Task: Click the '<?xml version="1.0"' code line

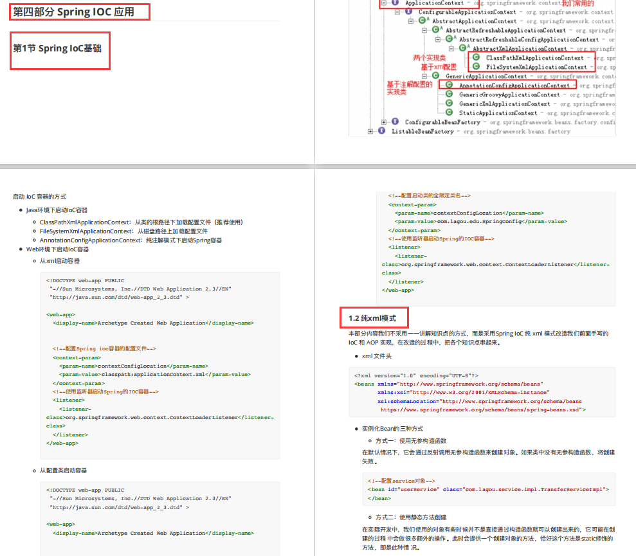Action: (416, 375)
